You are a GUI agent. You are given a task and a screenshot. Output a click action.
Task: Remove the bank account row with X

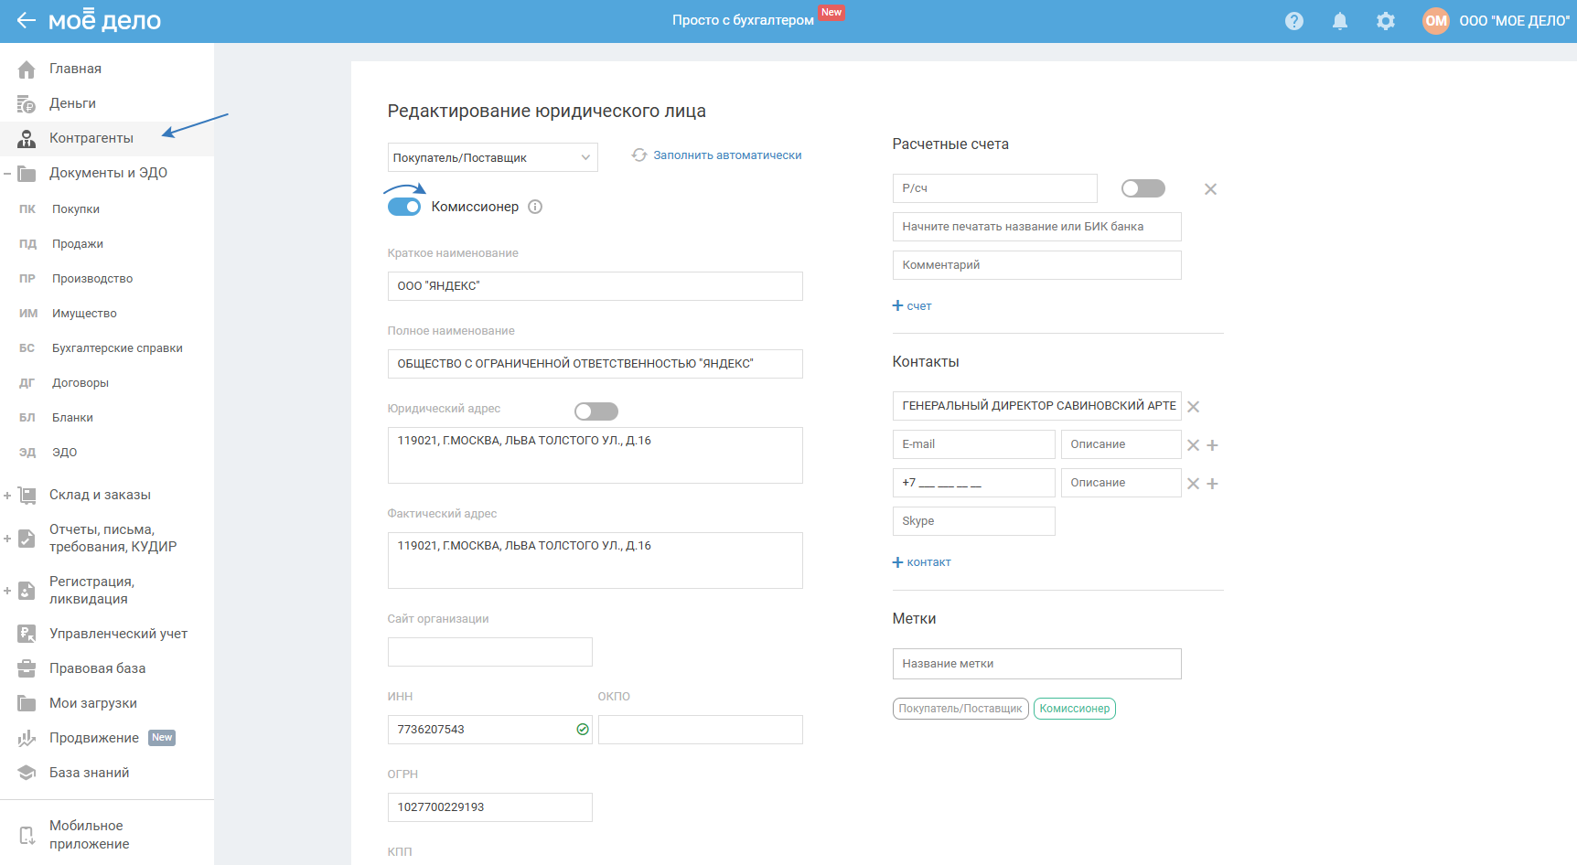[1210, 189]
